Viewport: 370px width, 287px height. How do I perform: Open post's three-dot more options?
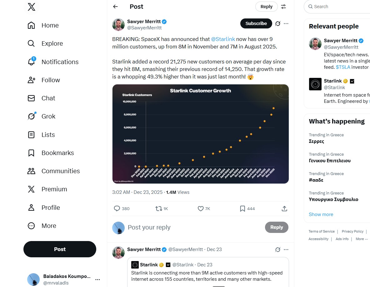coord(286,23)
